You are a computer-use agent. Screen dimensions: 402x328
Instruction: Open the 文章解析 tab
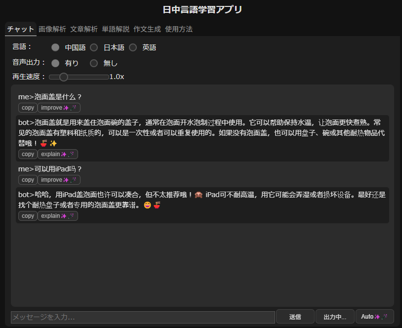click(83, 29)
